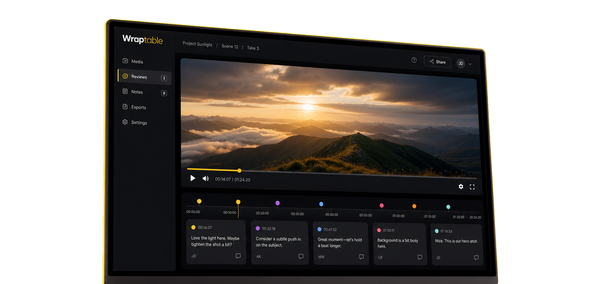Screen dimensions: 596x284
Task: Jump to comment timestamp 01:18:33
Action: tap(446, 231)
